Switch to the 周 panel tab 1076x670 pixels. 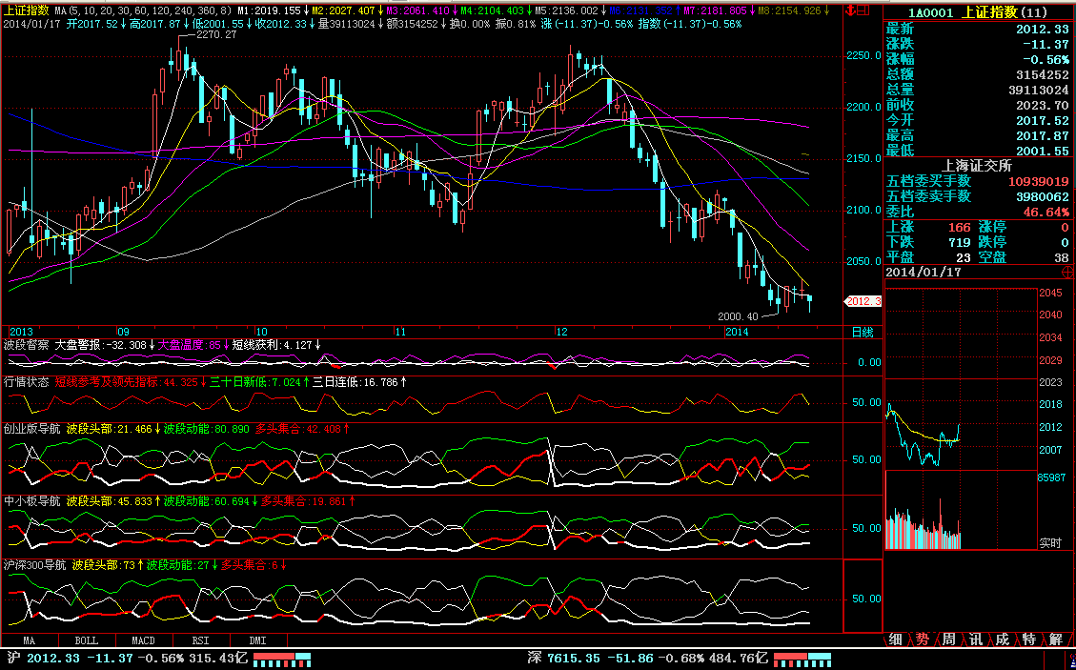[949, 640]
